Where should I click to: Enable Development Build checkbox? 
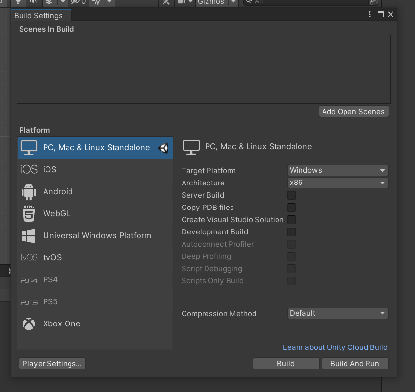point(291,232)
